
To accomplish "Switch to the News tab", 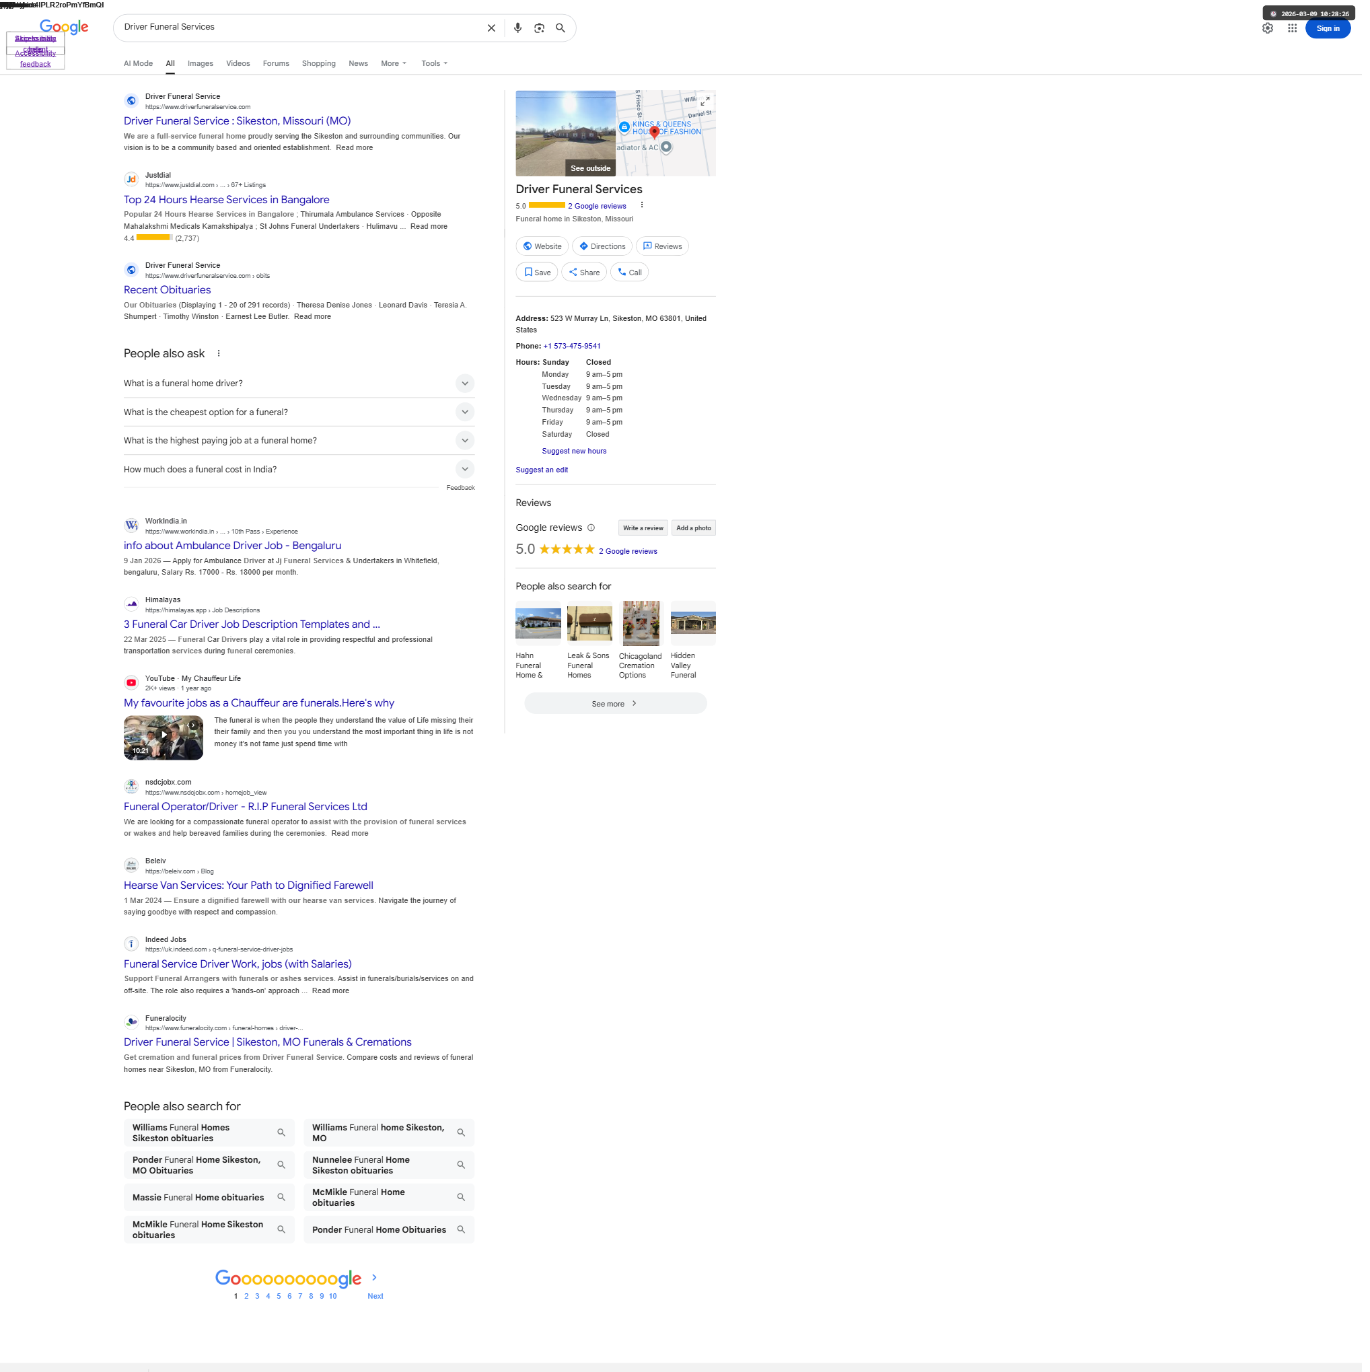I will tap(360, 64).
